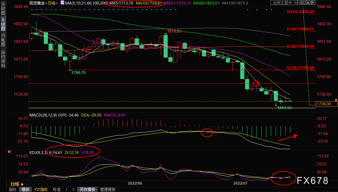Click the crosshair cursor icon in top toolbar
The height and width of the screenshot is (192, 338).
298,3
